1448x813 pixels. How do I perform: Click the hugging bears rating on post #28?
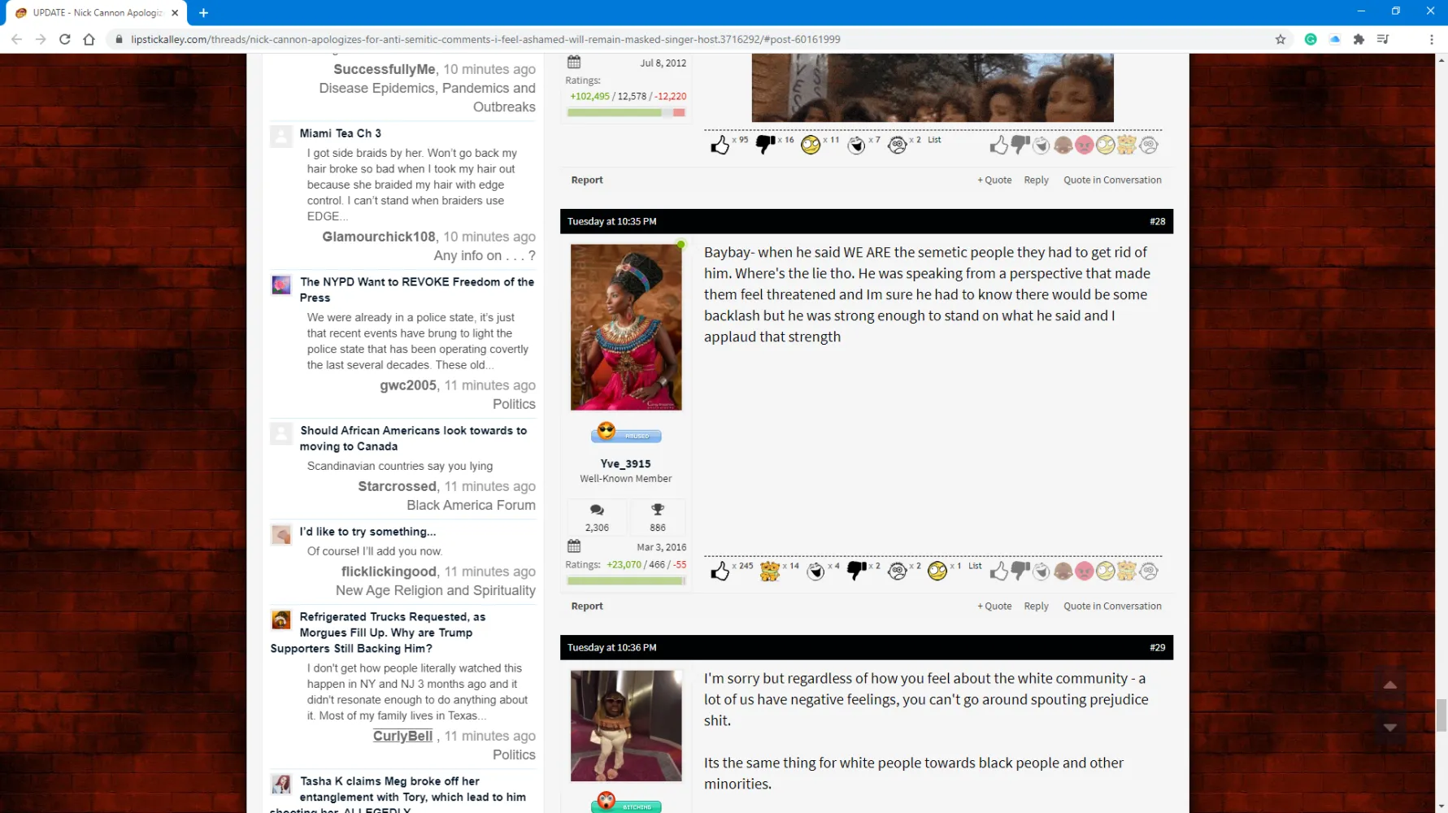(x=1126, y=572)
